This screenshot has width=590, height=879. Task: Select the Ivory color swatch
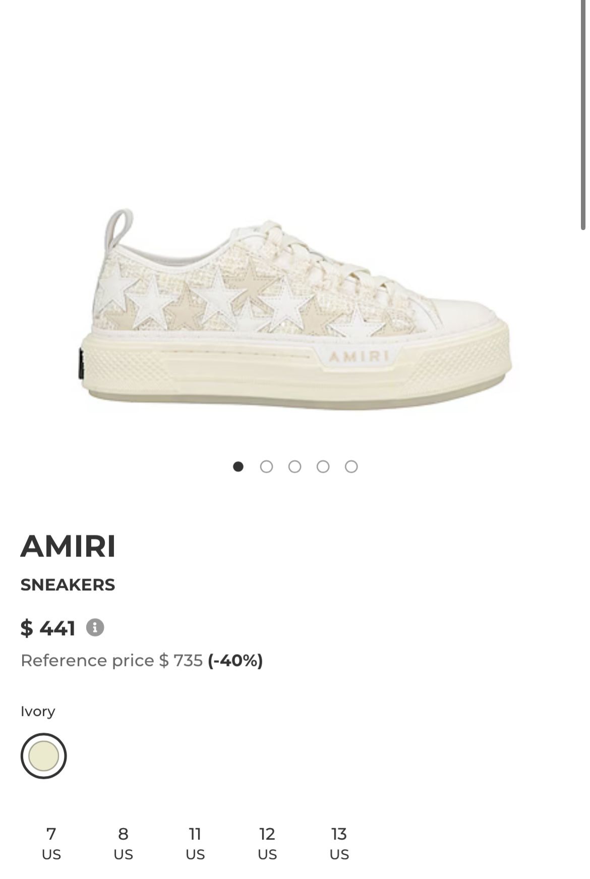coord(43,754)
